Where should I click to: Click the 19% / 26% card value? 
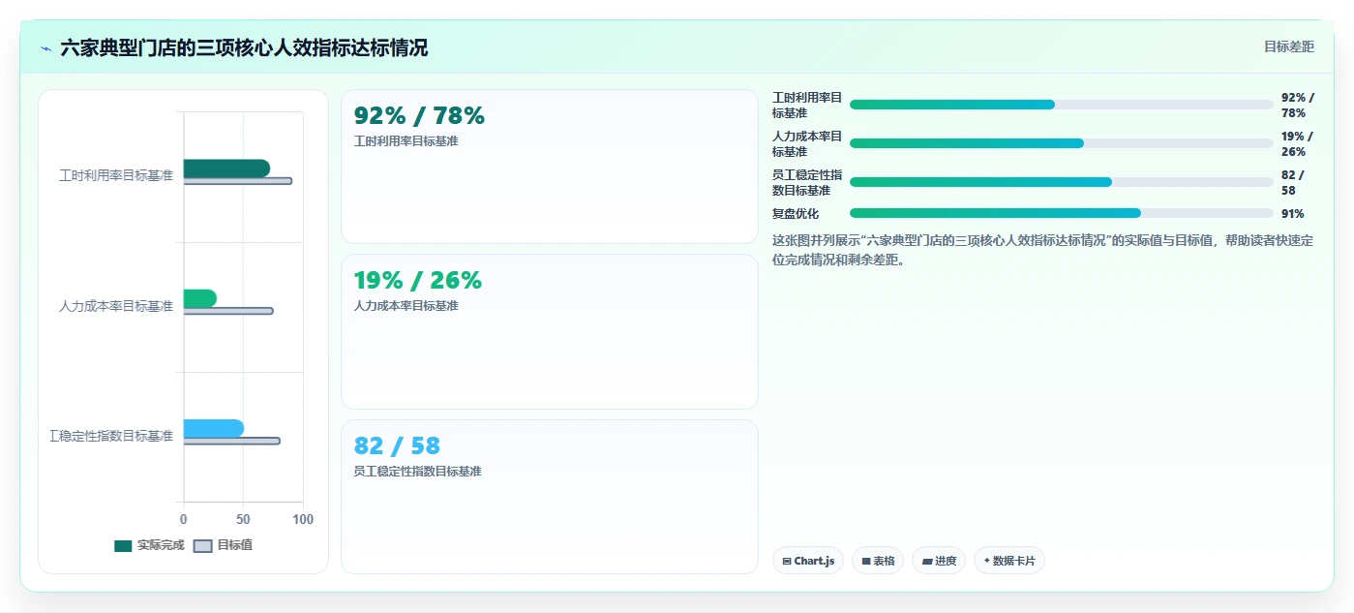(x=418, y=281)
